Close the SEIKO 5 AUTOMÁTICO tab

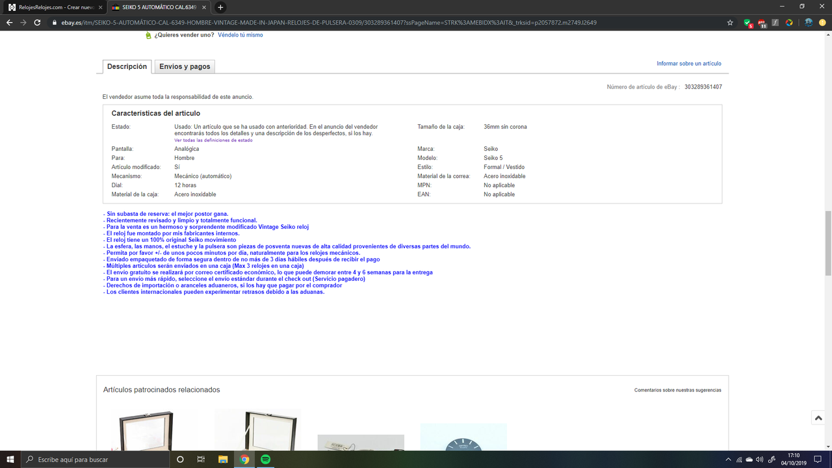(205, 7)
